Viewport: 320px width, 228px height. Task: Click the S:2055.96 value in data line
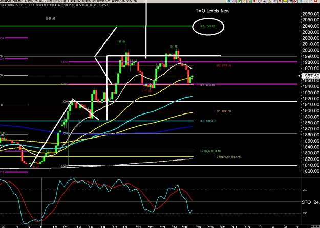pos(78,5)
